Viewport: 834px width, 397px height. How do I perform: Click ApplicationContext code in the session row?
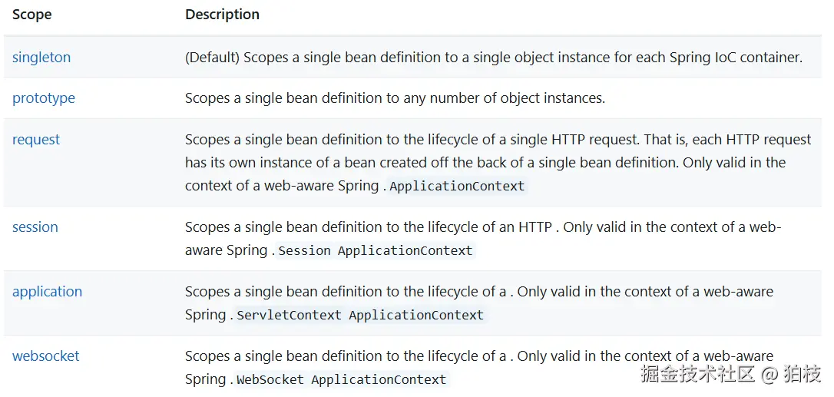tap(405, 250)
